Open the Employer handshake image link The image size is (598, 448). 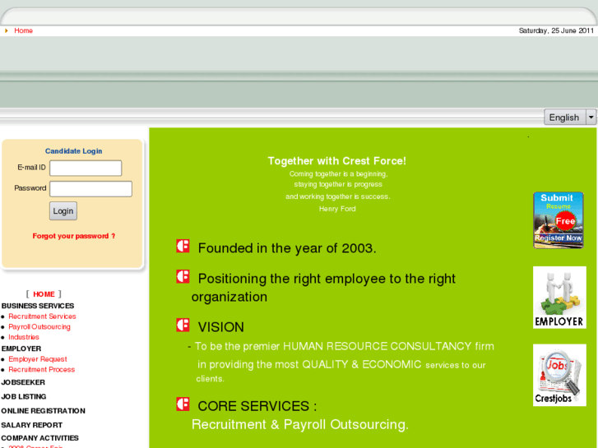point(559,298)
